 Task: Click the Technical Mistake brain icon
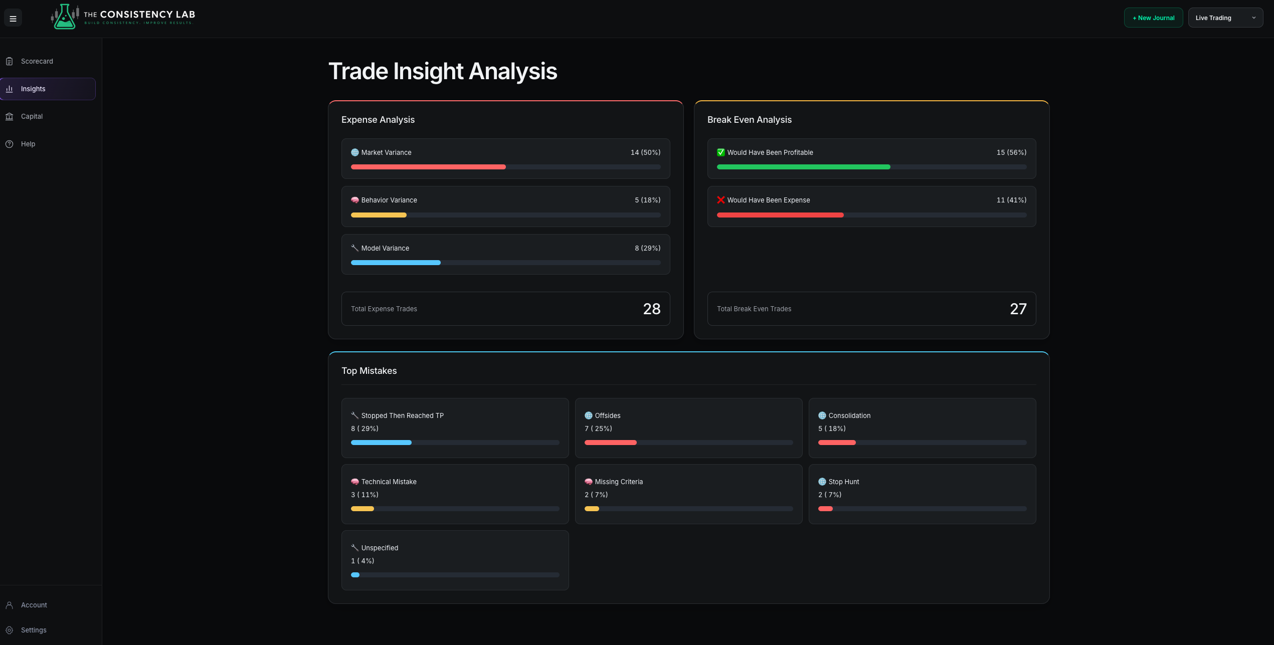[x=355, y=482]
